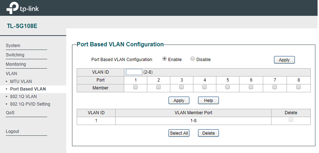Click Apply below the Member row
The height and width of the screenshot is (153, 319).
[x=179, y=101]
